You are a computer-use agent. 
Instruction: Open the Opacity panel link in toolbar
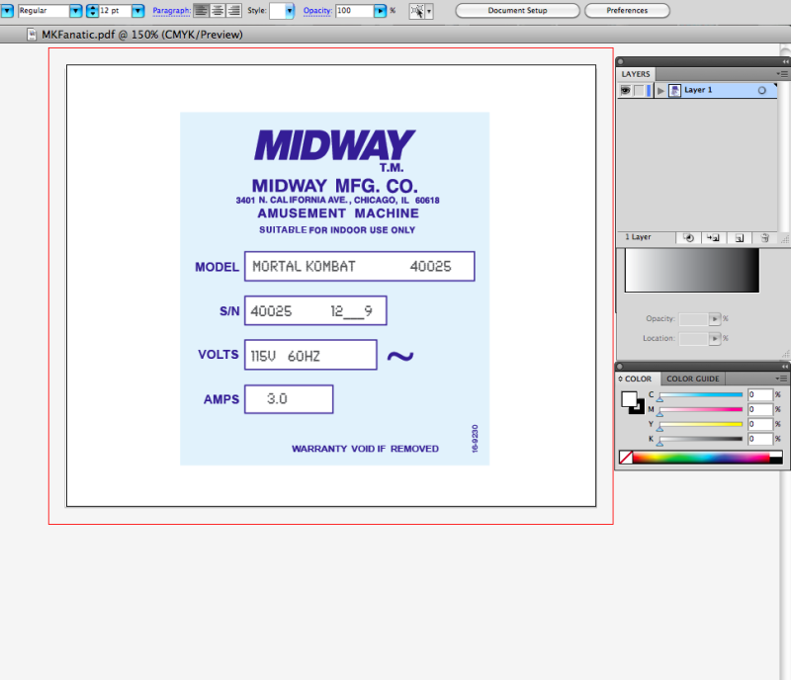(317, 11)
